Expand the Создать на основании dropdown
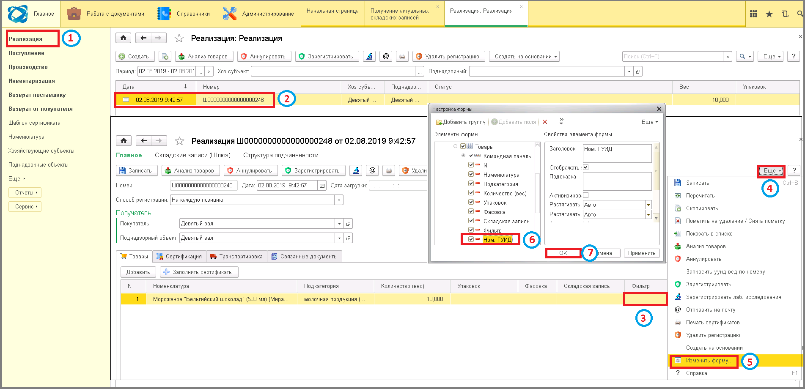 click(524, 56)
